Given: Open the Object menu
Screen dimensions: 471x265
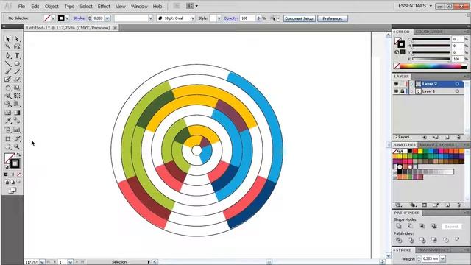Looking at the screenshot, I should [52, 7].
